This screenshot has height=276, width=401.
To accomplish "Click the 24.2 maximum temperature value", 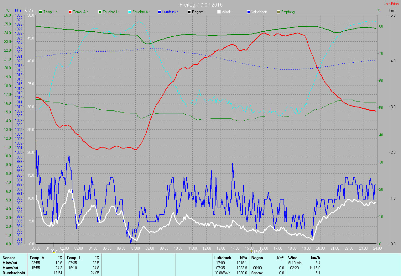I will click(59, 268).
